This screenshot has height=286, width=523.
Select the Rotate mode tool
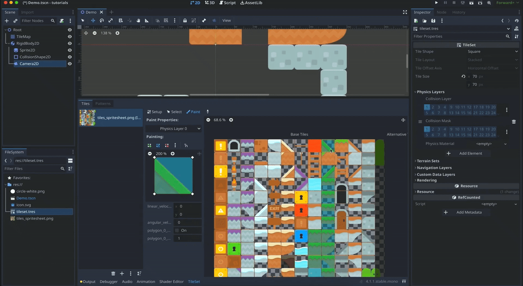click(102, 20)
